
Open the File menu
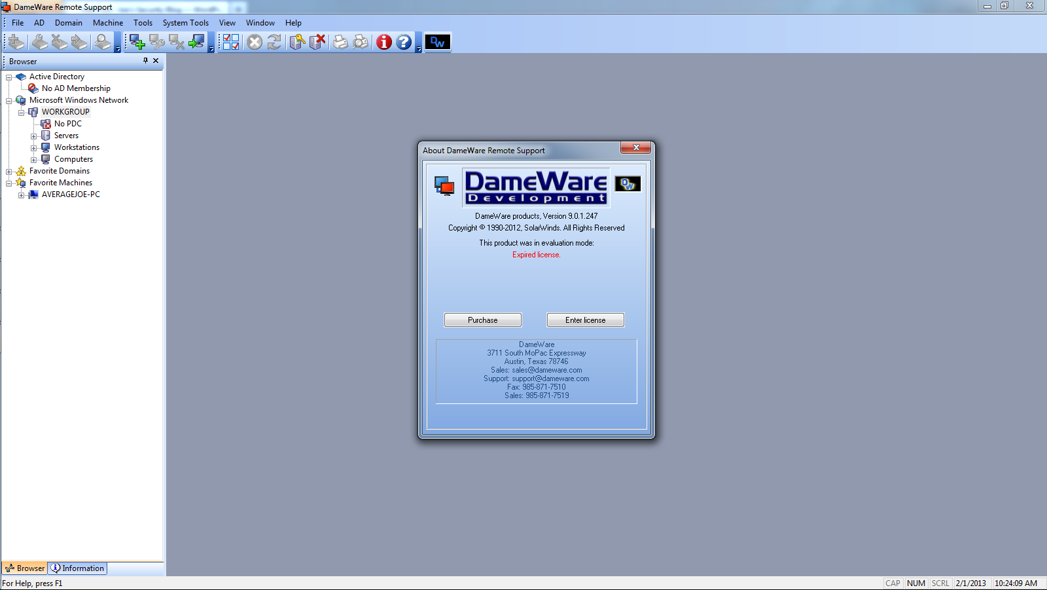[18, 23]
